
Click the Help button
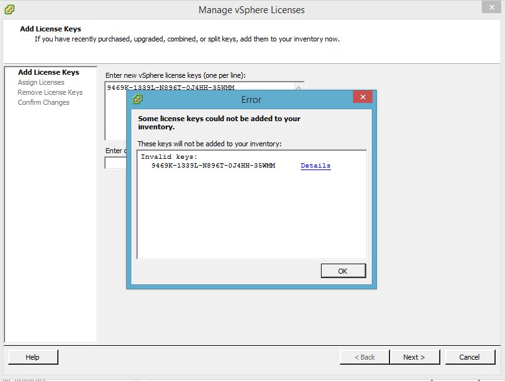(x=33, y=357)
